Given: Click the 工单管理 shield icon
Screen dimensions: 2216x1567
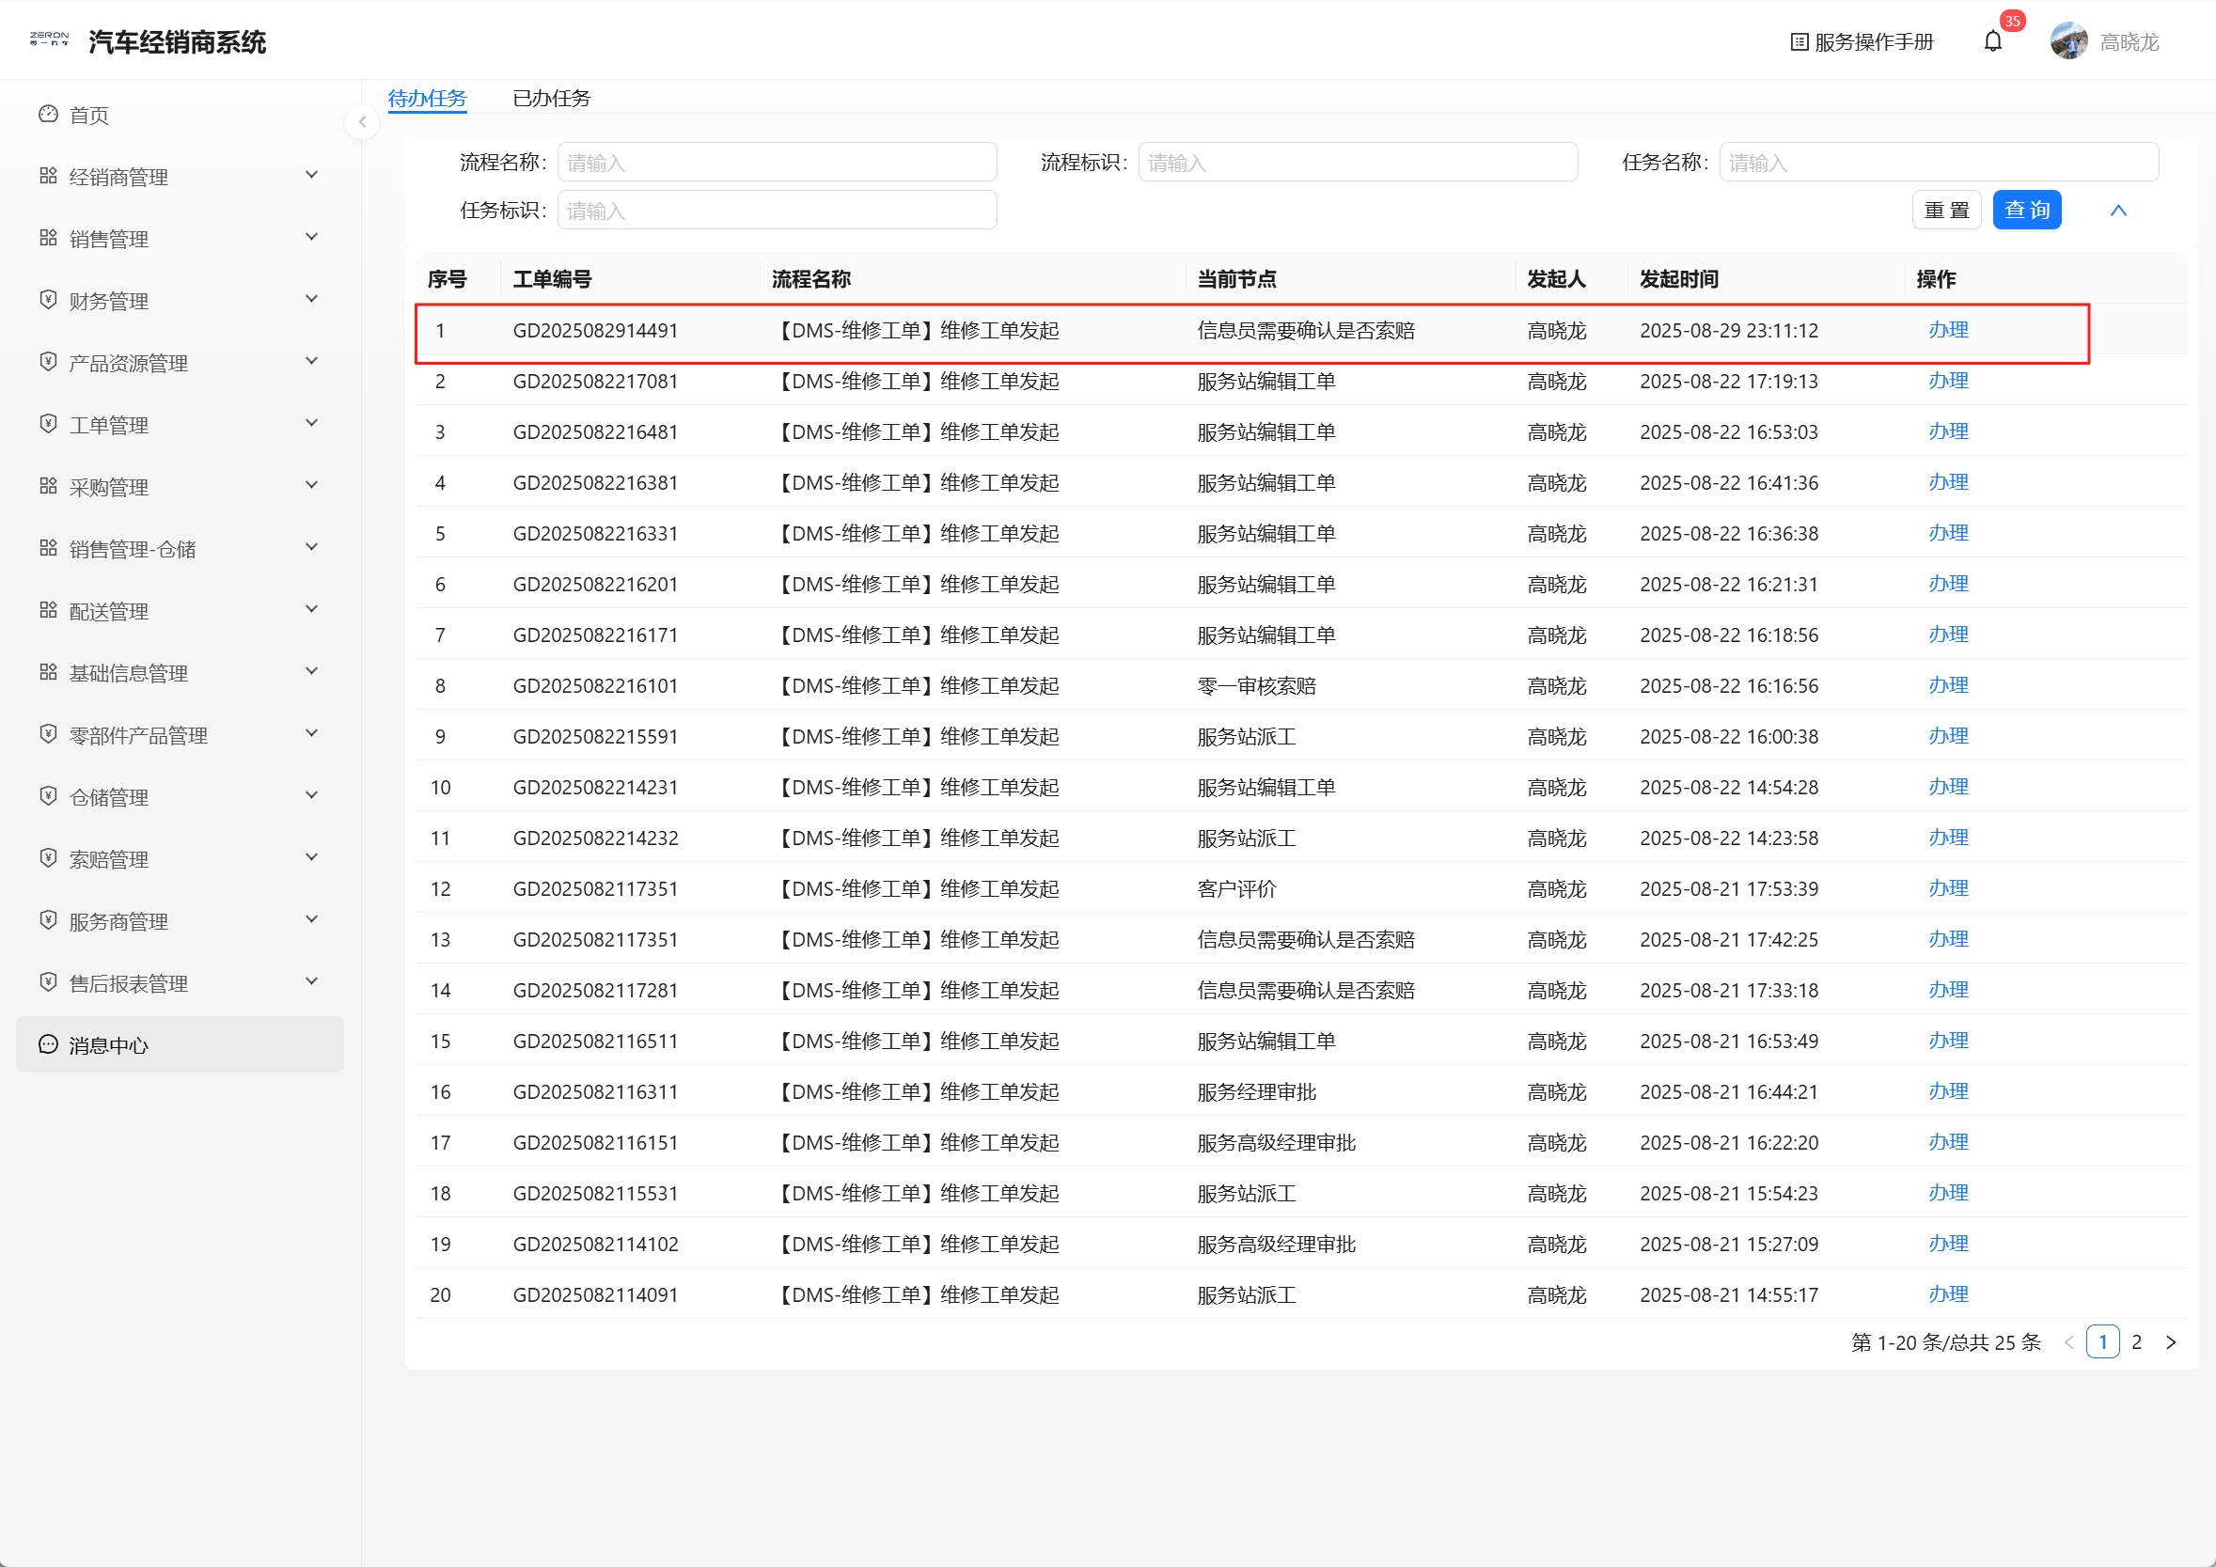Looking at the screenshot, I should pos(48,424).
